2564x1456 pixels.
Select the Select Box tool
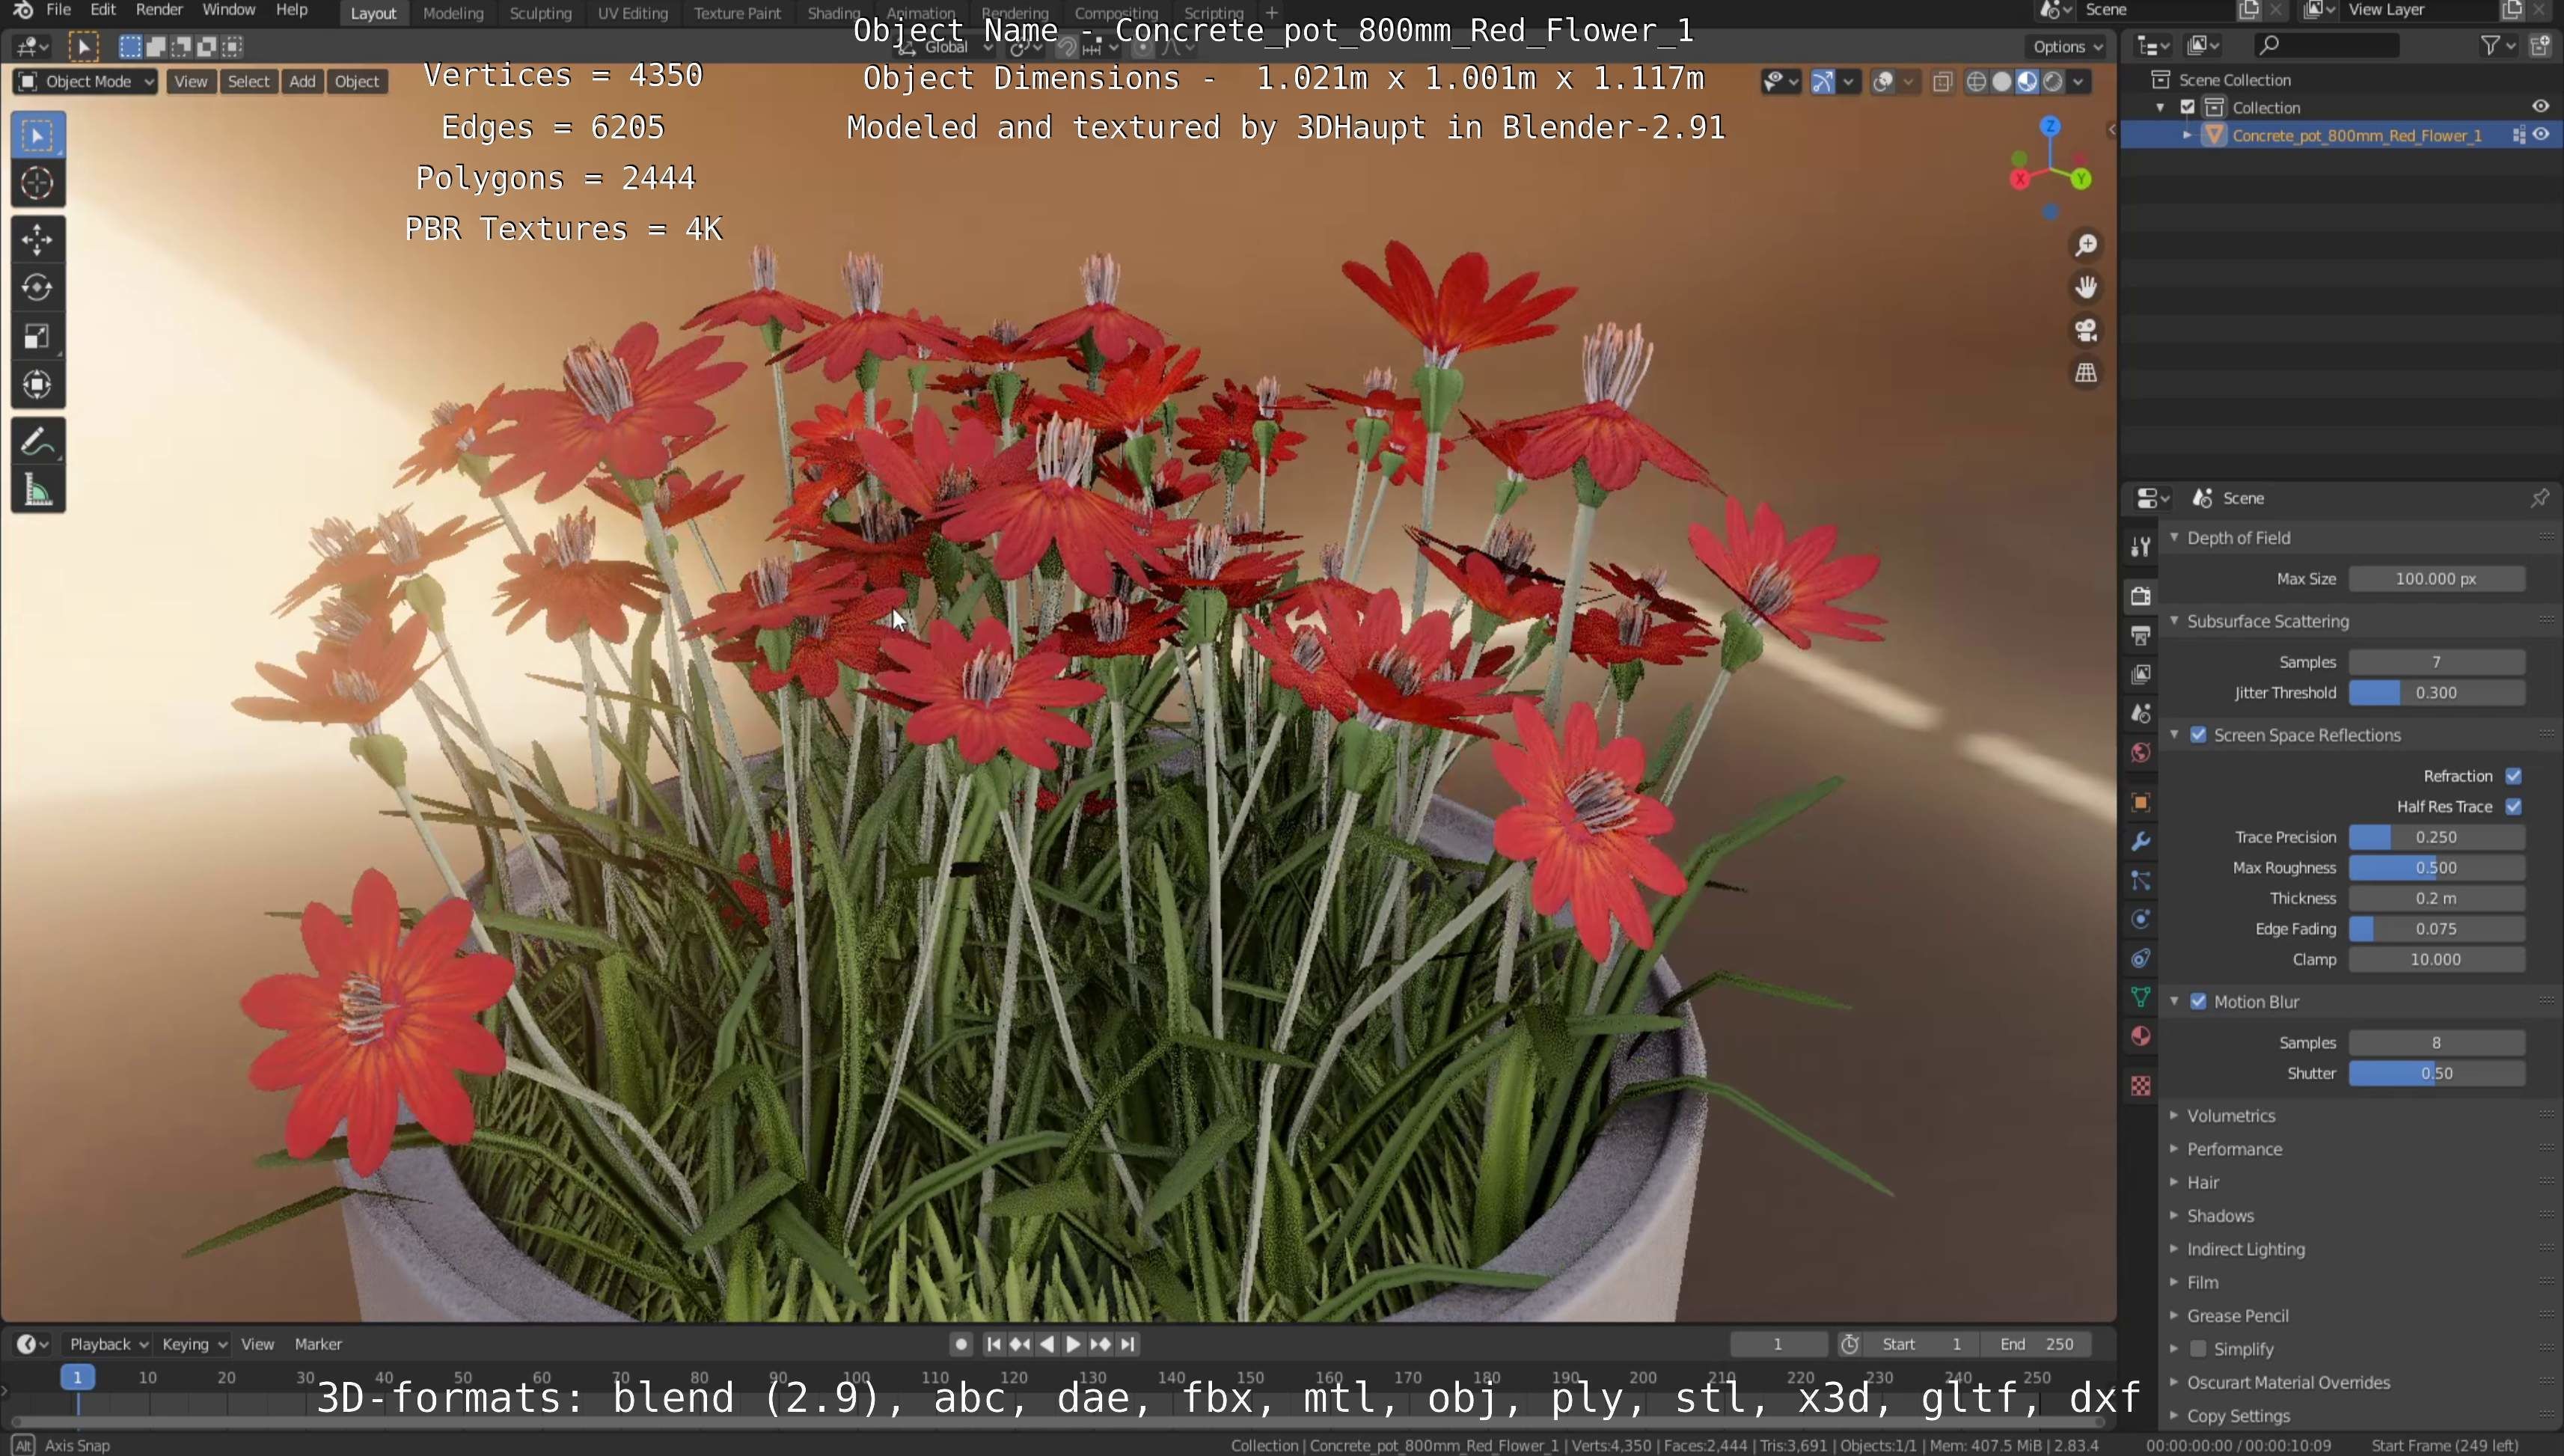click(x=38, y=136)
